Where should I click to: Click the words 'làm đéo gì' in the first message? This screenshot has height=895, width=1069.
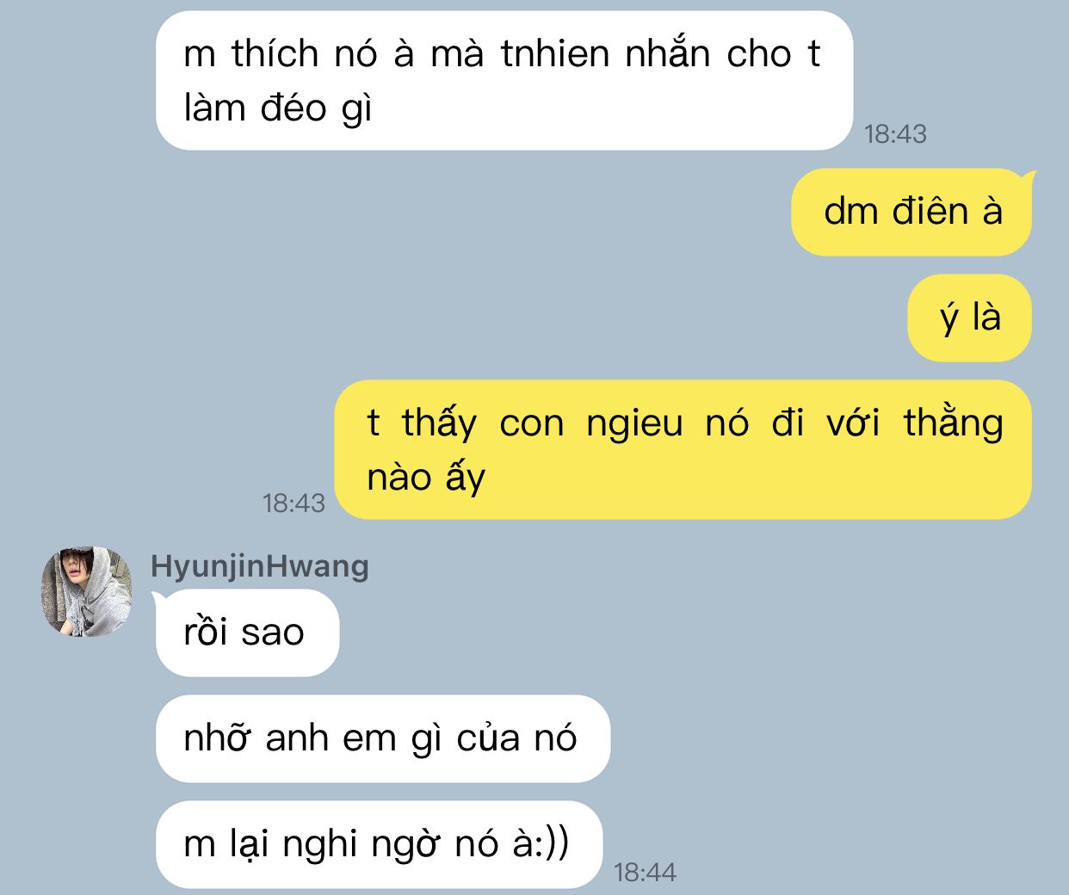(278, 109)
